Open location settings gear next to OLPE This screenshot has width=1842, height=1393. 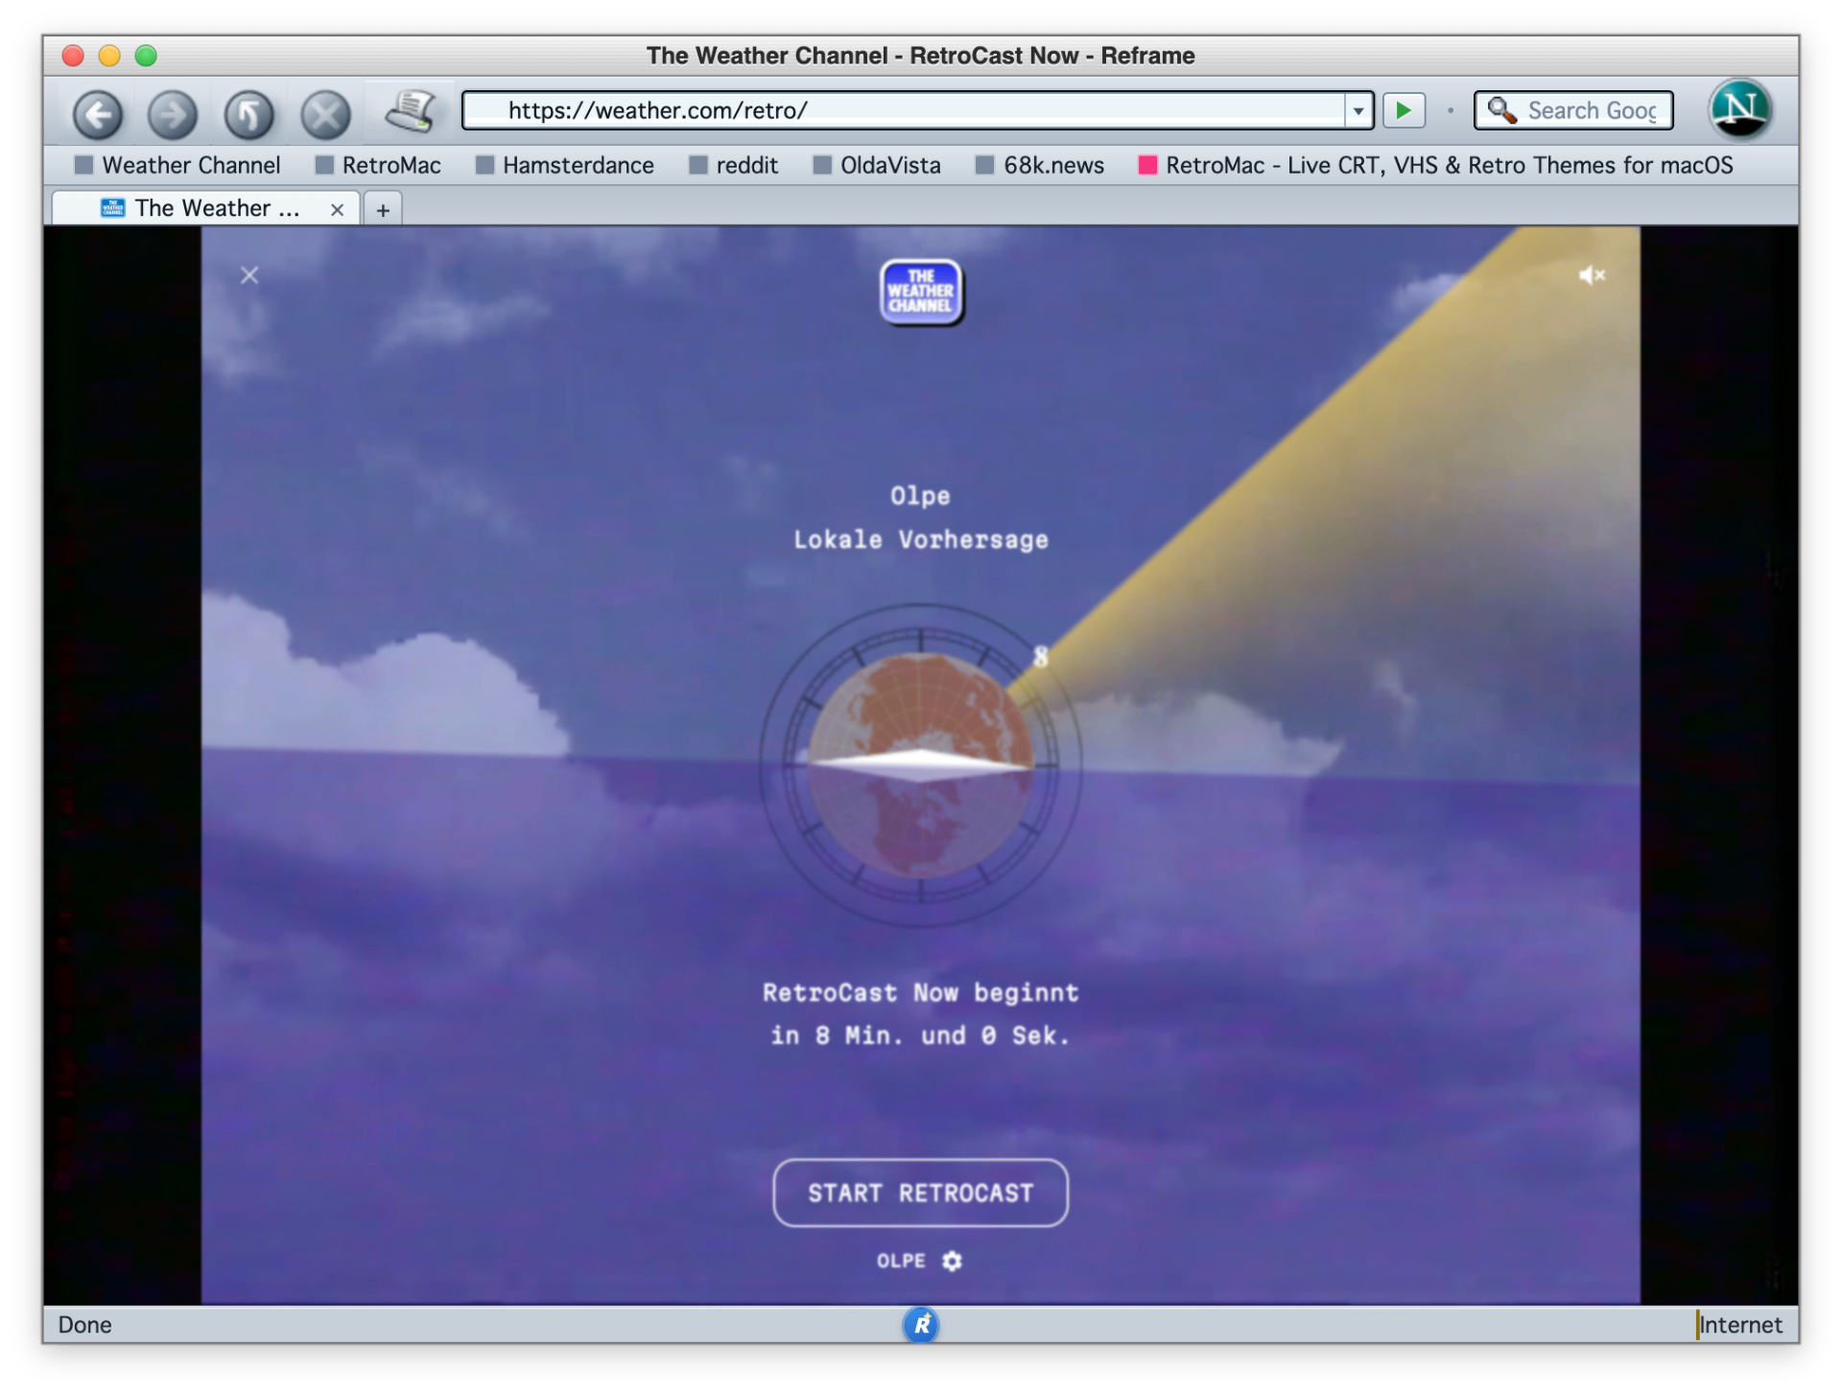click(952, 1261)
